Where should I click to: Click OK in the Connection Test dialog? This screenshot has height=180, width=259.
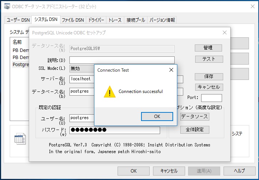(157, 117)
